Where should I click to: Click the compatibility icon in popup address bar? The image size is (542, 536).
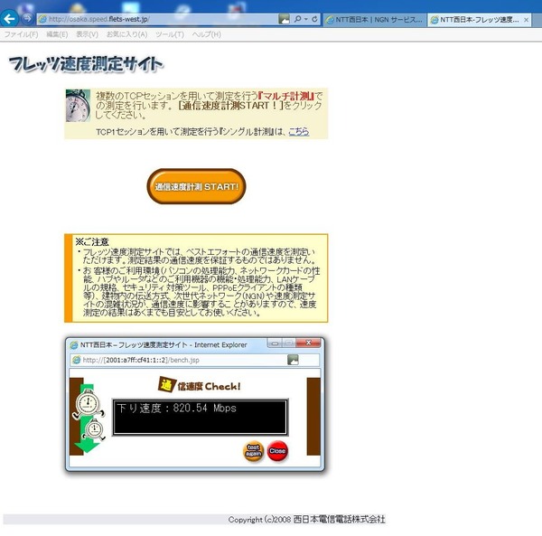point(293,360)
